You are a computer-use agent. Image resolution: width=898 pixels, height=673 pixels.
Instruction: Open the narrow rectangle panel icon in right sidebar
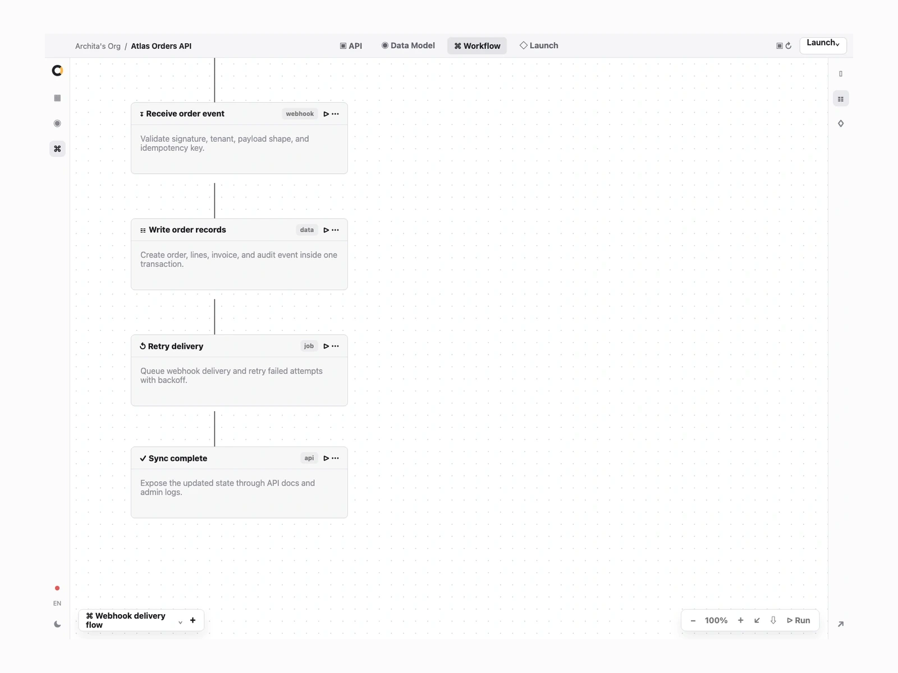pyautogui.click(x=841, y=74)
